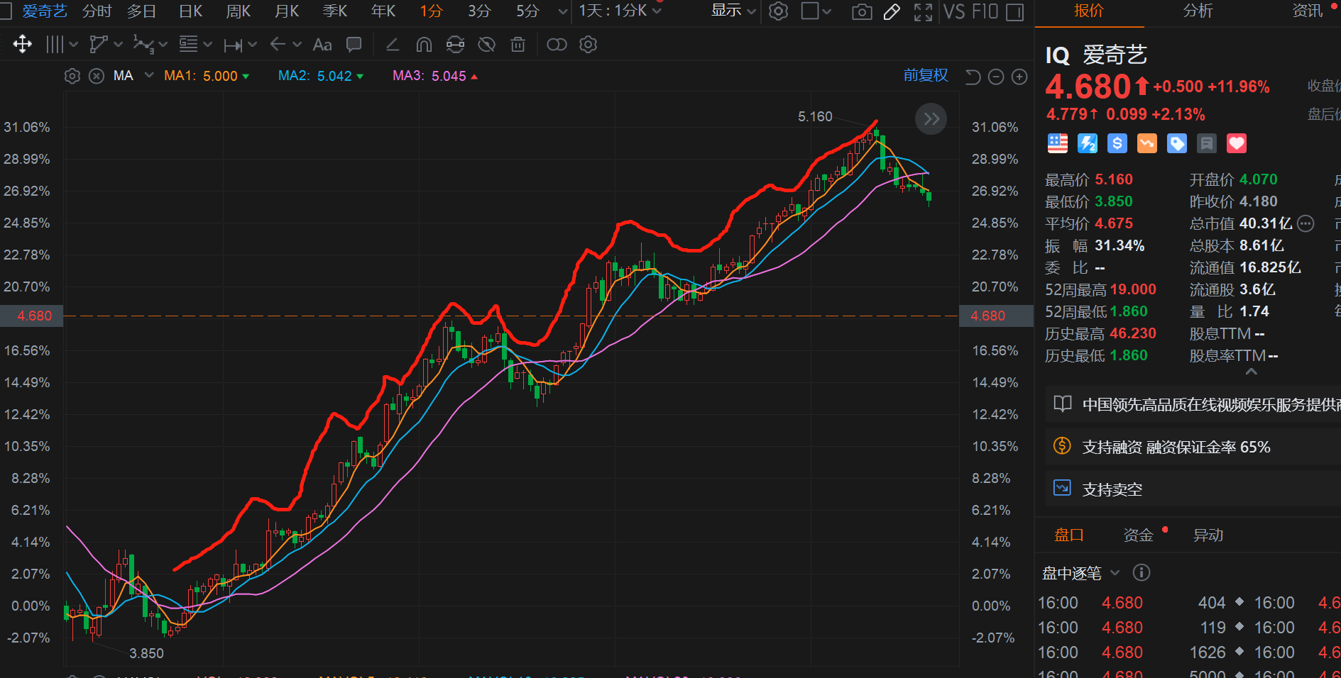Zoom in chart with plus icon

pos(1019,77)
